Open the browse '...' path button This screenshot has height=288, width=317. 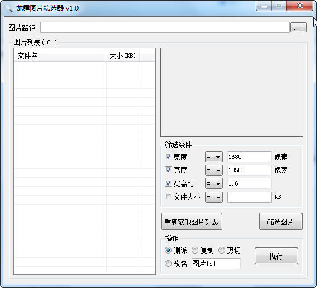coord(299,27)
